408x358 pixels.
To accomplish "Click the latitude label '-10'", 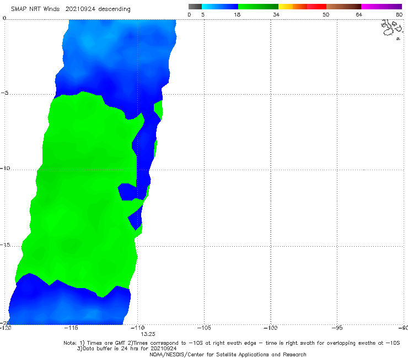I will click(x=5, y=168).
